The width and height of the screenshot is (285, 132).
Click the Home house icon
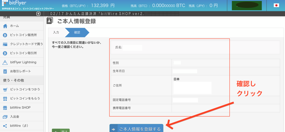[x=5, y=26]
